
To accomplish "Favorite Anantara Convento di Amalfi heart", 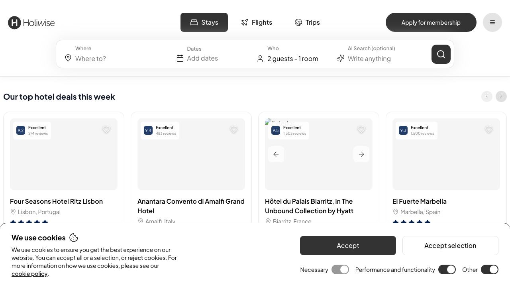I will pos(234,130).
